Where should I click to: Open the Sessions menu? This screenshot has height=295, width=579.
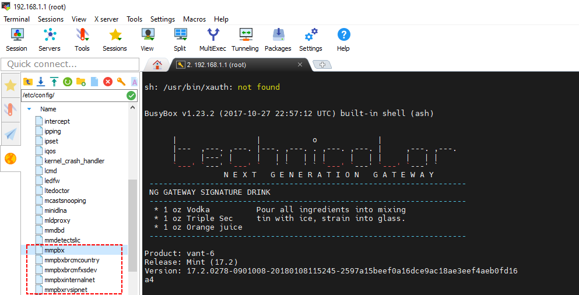(x=51, y=19)
